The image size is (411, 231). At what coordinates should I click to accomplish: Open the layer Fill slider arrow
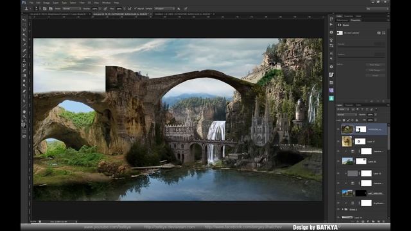[x=376, y=120]
